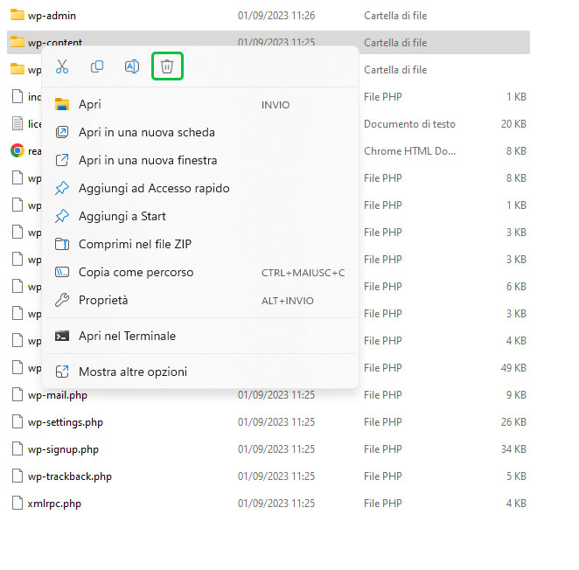Click the ZIP folder icon in menu
The image size is (579, 570).
click(x=62, y=244)
